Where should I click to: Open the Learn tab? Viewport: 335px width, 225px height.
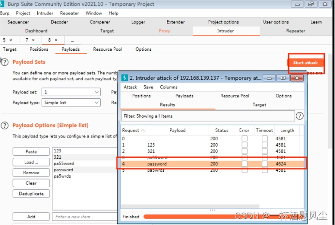tap(316, 22)
